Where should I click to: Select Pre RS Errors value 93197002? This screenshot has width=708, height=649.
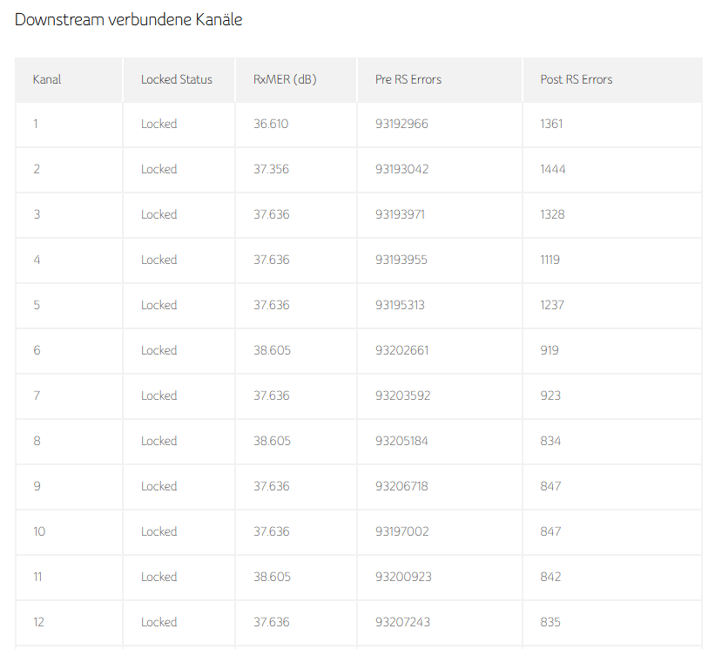point(401,531)
